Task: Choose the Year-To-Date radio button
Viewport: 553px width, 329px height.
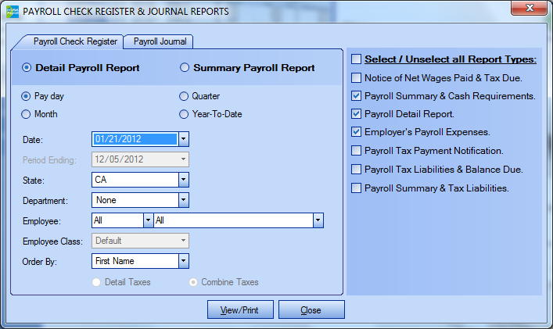Action: [185, 114]
